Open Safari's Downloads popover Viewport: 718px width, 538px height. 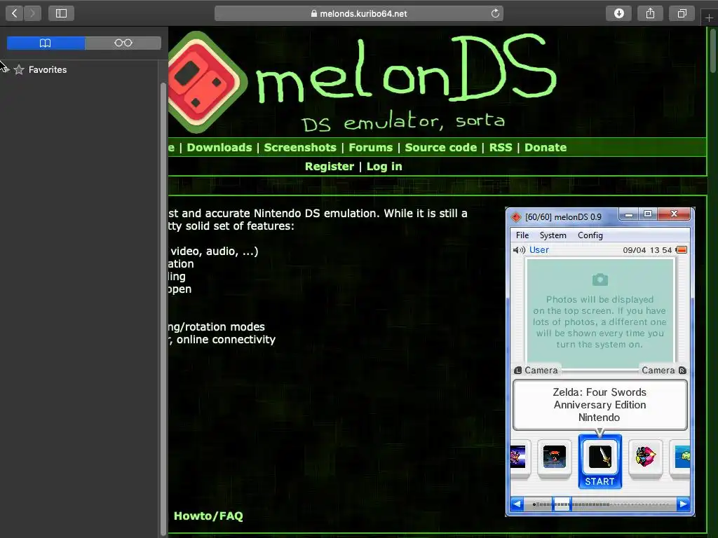[x=618, y=13]
